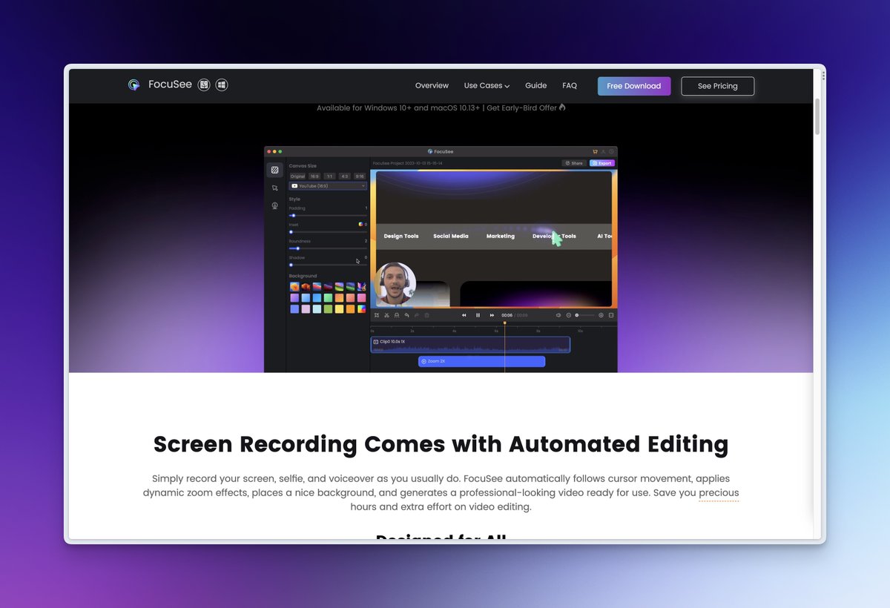Click the Windows platform icon beside FocuSee

pyautogui.click(x=222, y=85)
